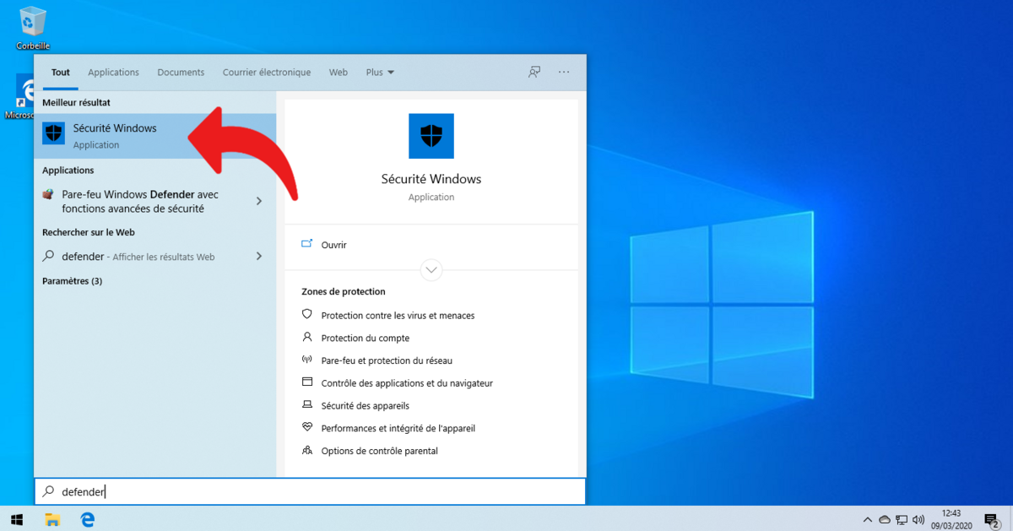Click the app and browser control icon
This screenshot has width=1013, height=531.
307,382
